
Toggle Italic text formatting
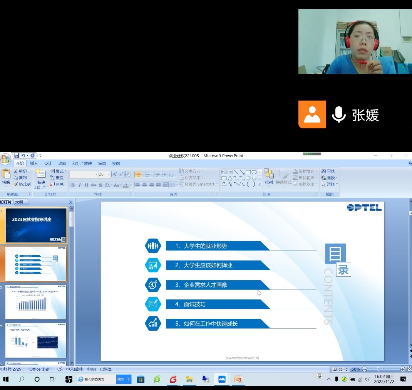pos(80,185)
